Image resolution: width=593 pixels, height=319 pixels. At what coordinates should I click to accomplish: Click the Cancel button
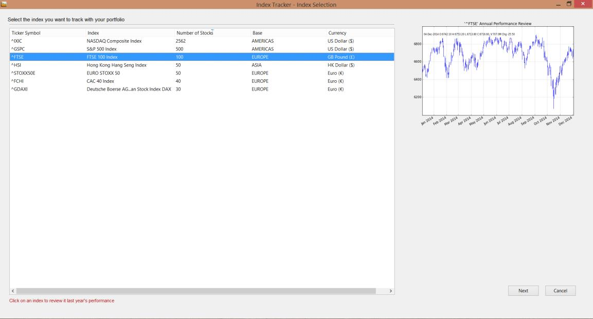[x=560, y=291]
